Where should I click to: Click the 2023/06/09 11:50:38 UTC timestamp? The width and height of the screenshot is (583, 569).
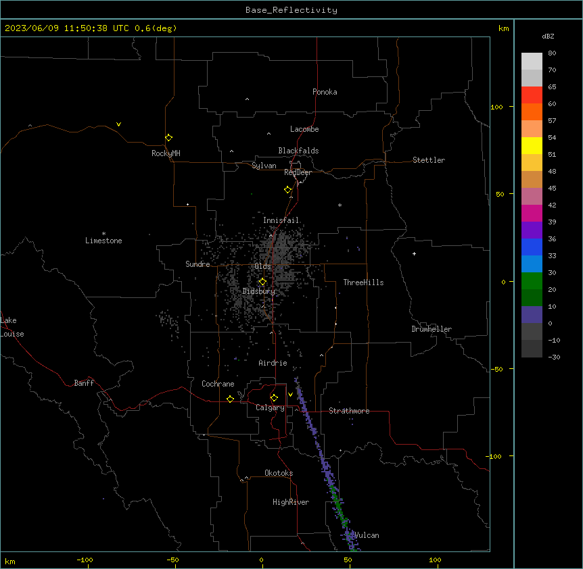pyautogui.click(x=67, y=28)
